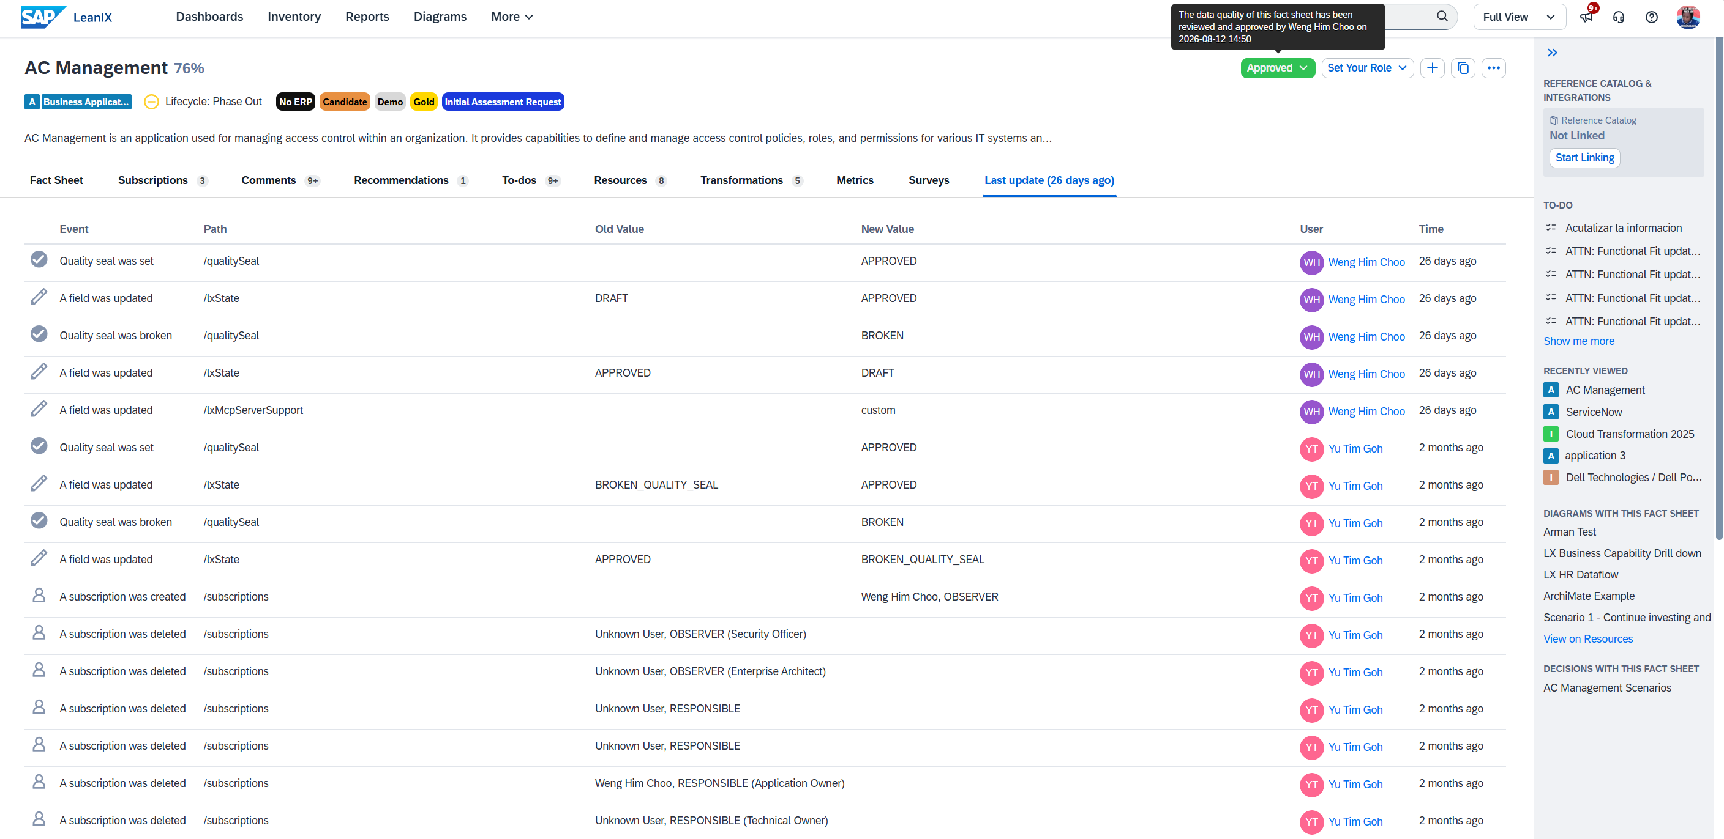The height and width of the screenshot is (839, 1724).
Task: Click checkmark icon of first Quality seal was set row
Action: point(39,259)
